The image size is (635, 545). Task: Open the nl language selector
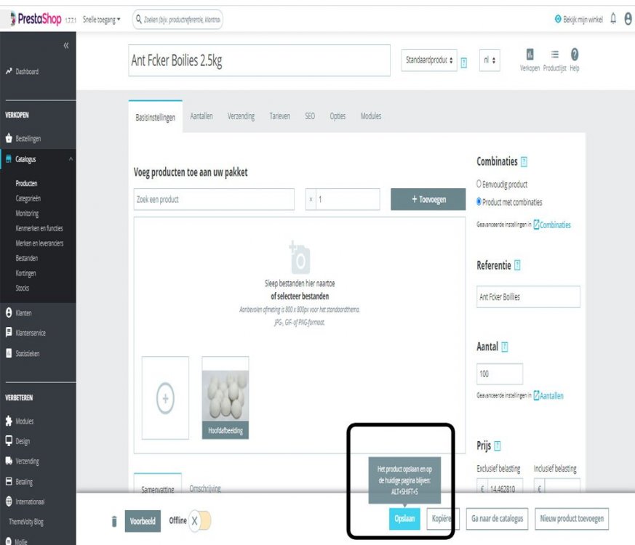pos(490,60)
